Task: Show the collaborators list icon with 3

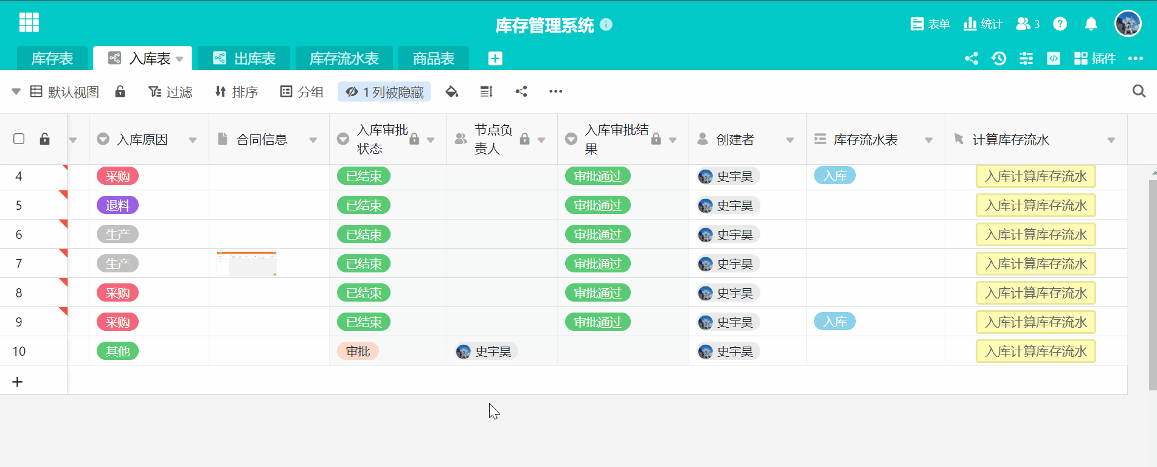Action: (x=1028, y=24)
